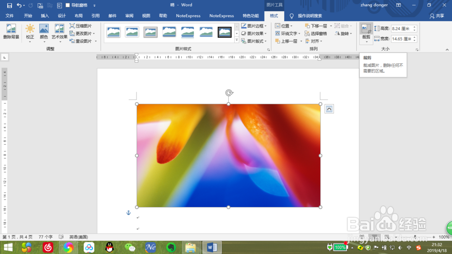Switch to the Home (开始) tab
Screen dimensions: 452x254
[x=28, y=16]
